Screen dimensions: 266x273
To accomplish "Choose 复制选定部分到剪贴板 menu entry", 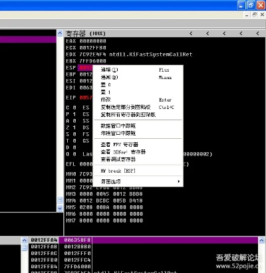I will (138, 107).
